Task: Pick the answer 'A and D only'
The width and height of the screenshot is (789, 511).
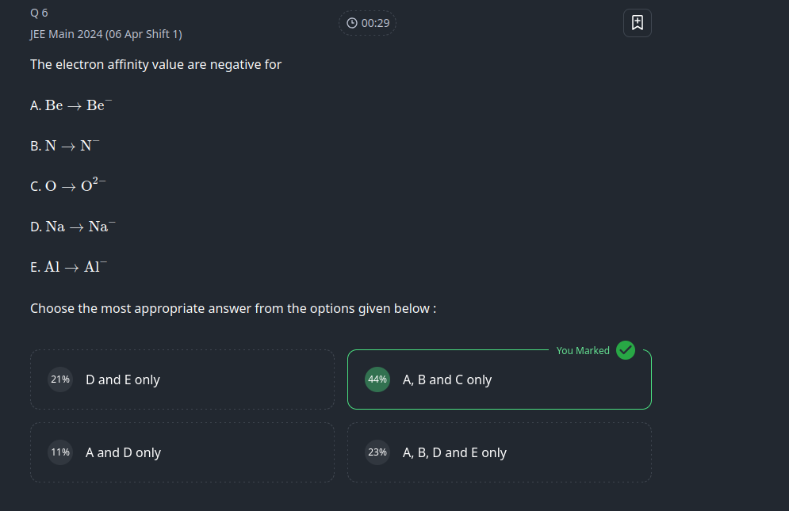Action: tap(123, 452)
